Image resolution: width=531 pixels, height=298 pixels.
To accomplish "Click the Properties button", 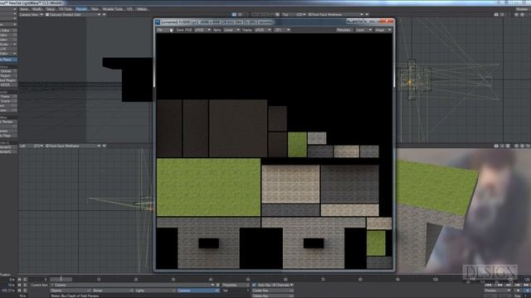I will click(x=236, y=285).
